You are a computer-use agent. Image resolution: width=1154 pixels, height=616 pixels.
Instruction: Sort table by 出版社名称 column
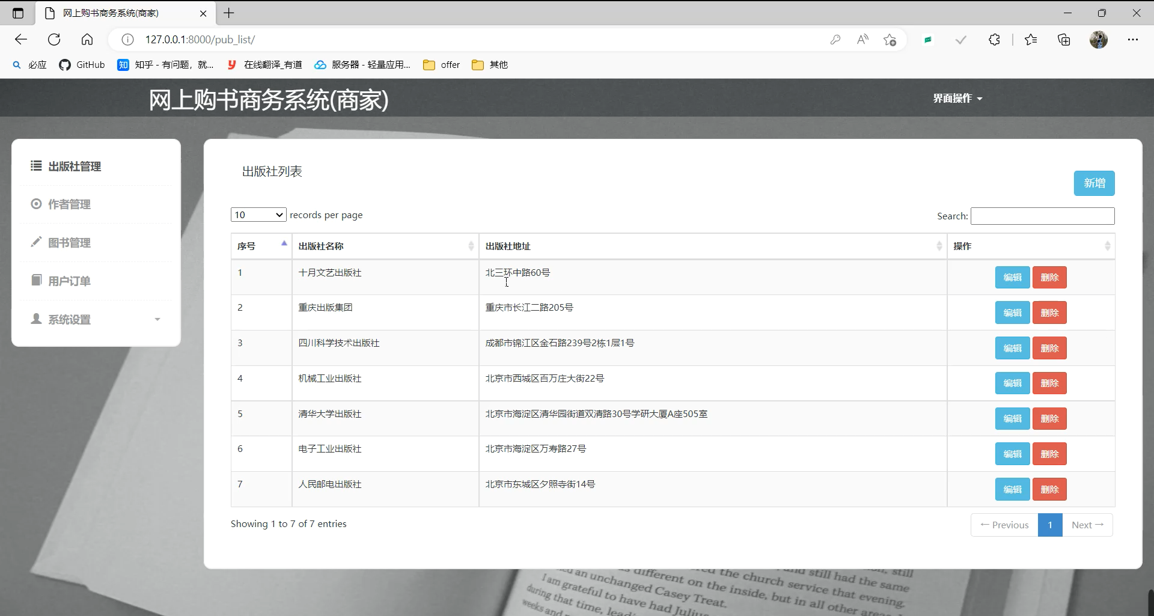385,246
